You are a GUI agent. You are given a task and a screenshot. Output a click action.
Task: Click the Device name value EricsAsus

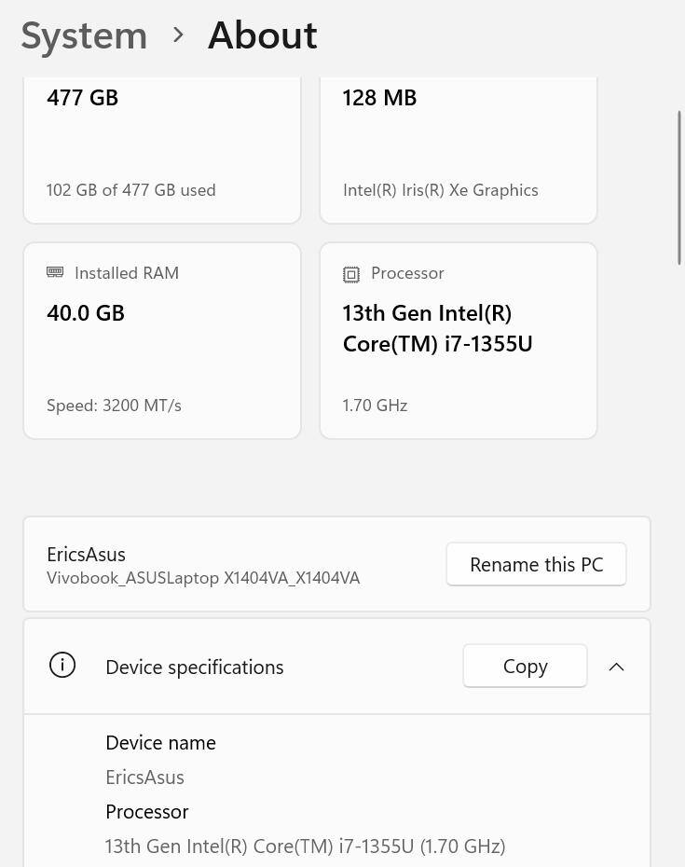tap(144, 777)
